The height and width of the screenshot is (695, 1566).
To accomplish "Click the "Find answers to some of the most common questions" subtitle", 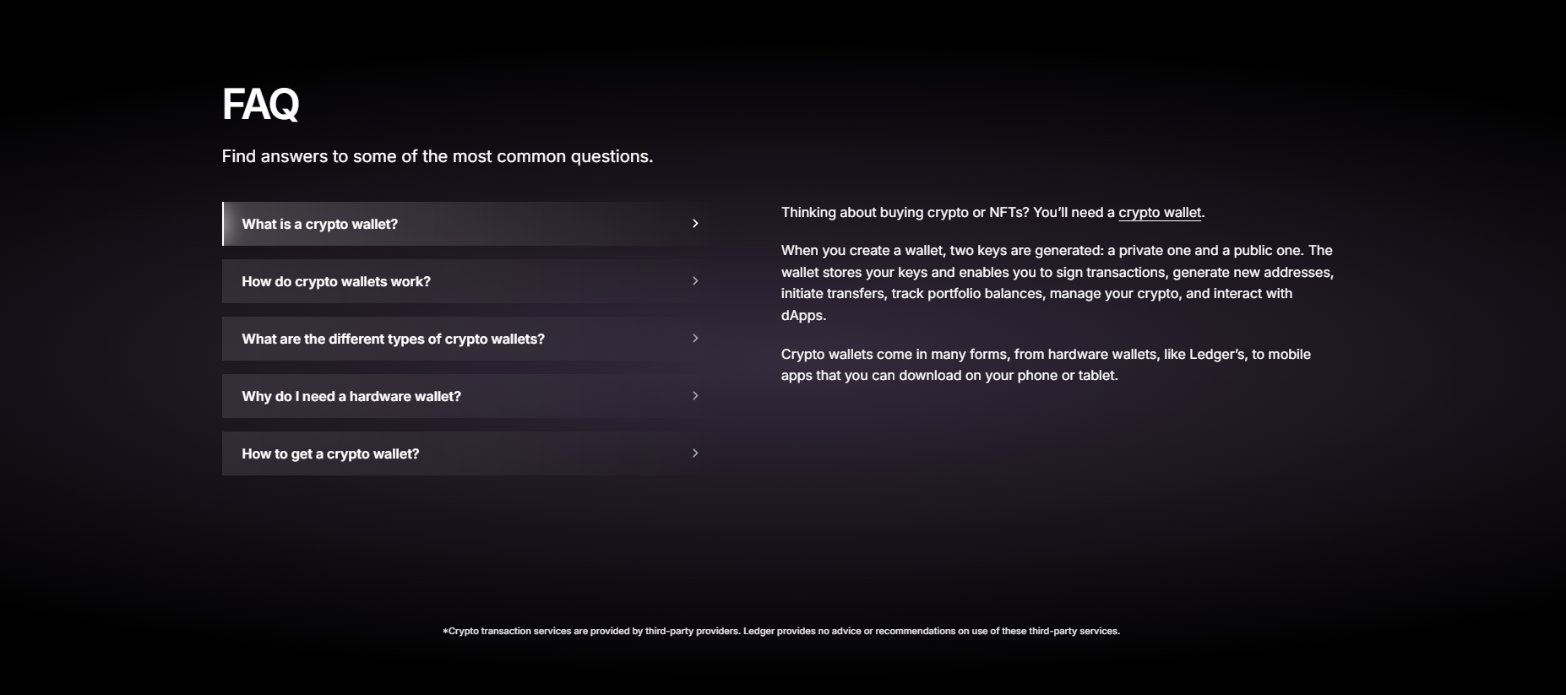I will pos(437,157).
